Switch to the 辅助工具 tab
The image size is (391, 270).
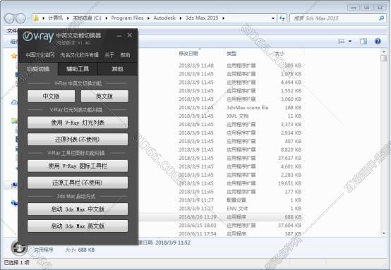tap(78, 69)
